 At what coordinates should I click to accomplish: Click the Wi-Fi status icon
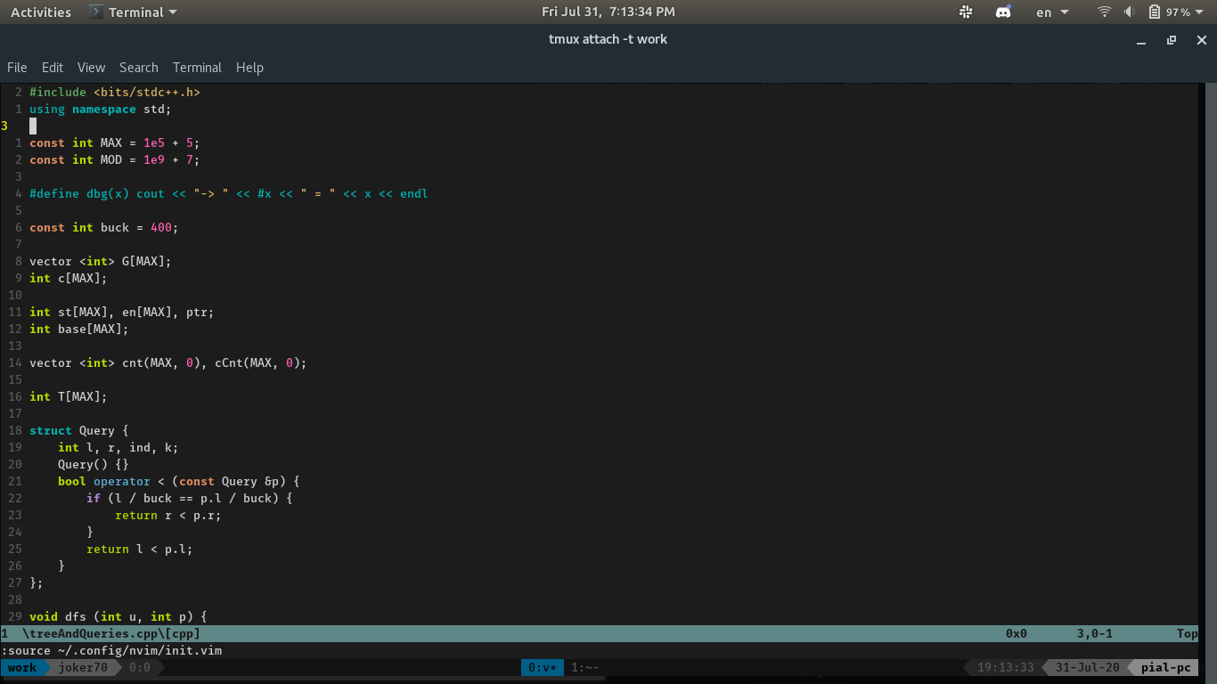click(1104, 12)
